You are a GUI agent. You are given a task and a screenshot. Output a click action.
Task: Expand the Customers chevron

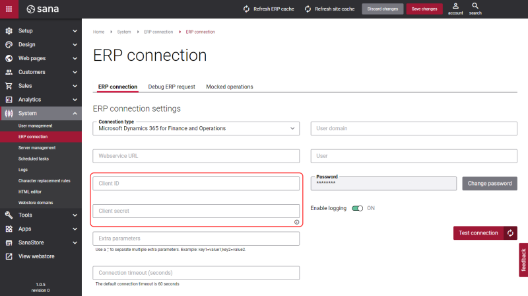[75, 73]
